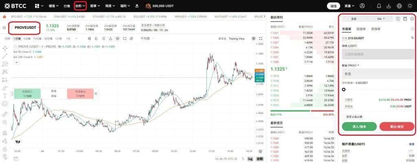
Task: Expand the 合約 menu in navbar
Action: coord(79,6)
